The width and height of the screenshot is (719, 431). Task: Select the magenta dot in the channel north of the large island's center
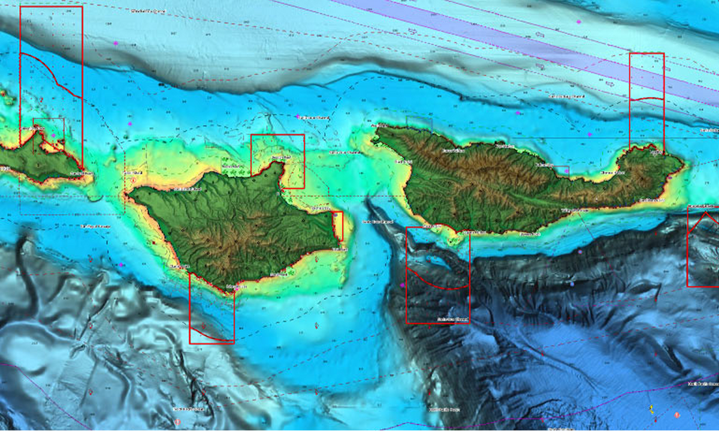[518, 113]
